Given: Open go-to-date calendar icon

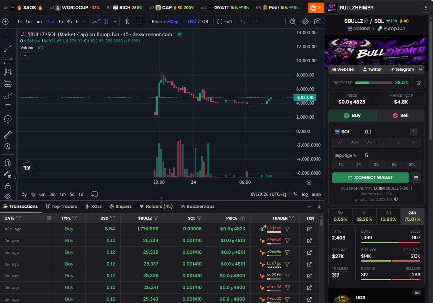Looking at the screenshot, I should click(x=94, y=194).
